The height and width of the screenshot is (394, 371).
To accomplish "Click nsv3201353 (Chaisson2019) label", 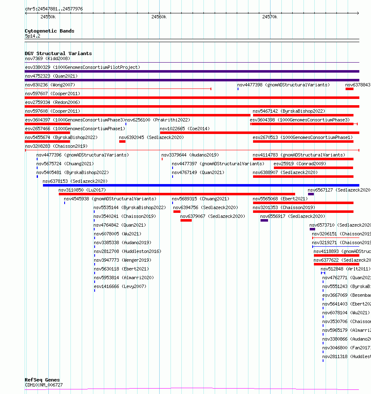I will (x=284, y=208).
